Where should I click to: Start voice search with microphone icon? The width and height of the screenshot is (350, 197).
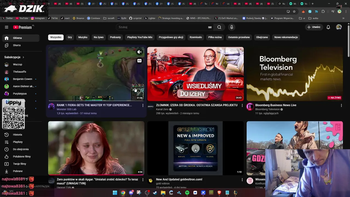pos(232,27)
